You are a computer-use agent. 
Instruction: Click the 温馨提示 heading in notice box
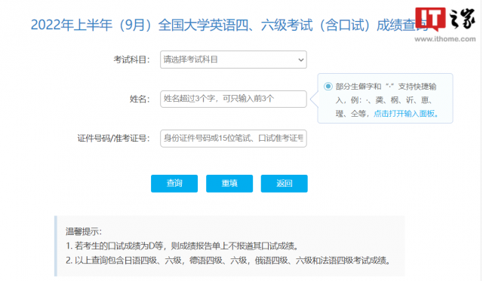click(x=84, y=231)
